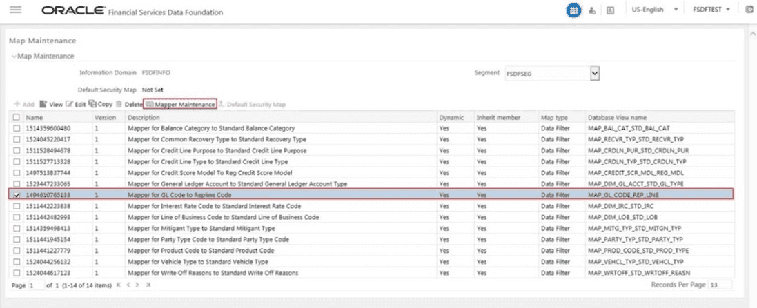Viewport: 757px width, 308px height.
Task: Expand the FSDFTEST user menu
Action: pyautogui.click(x=711, y=10)
